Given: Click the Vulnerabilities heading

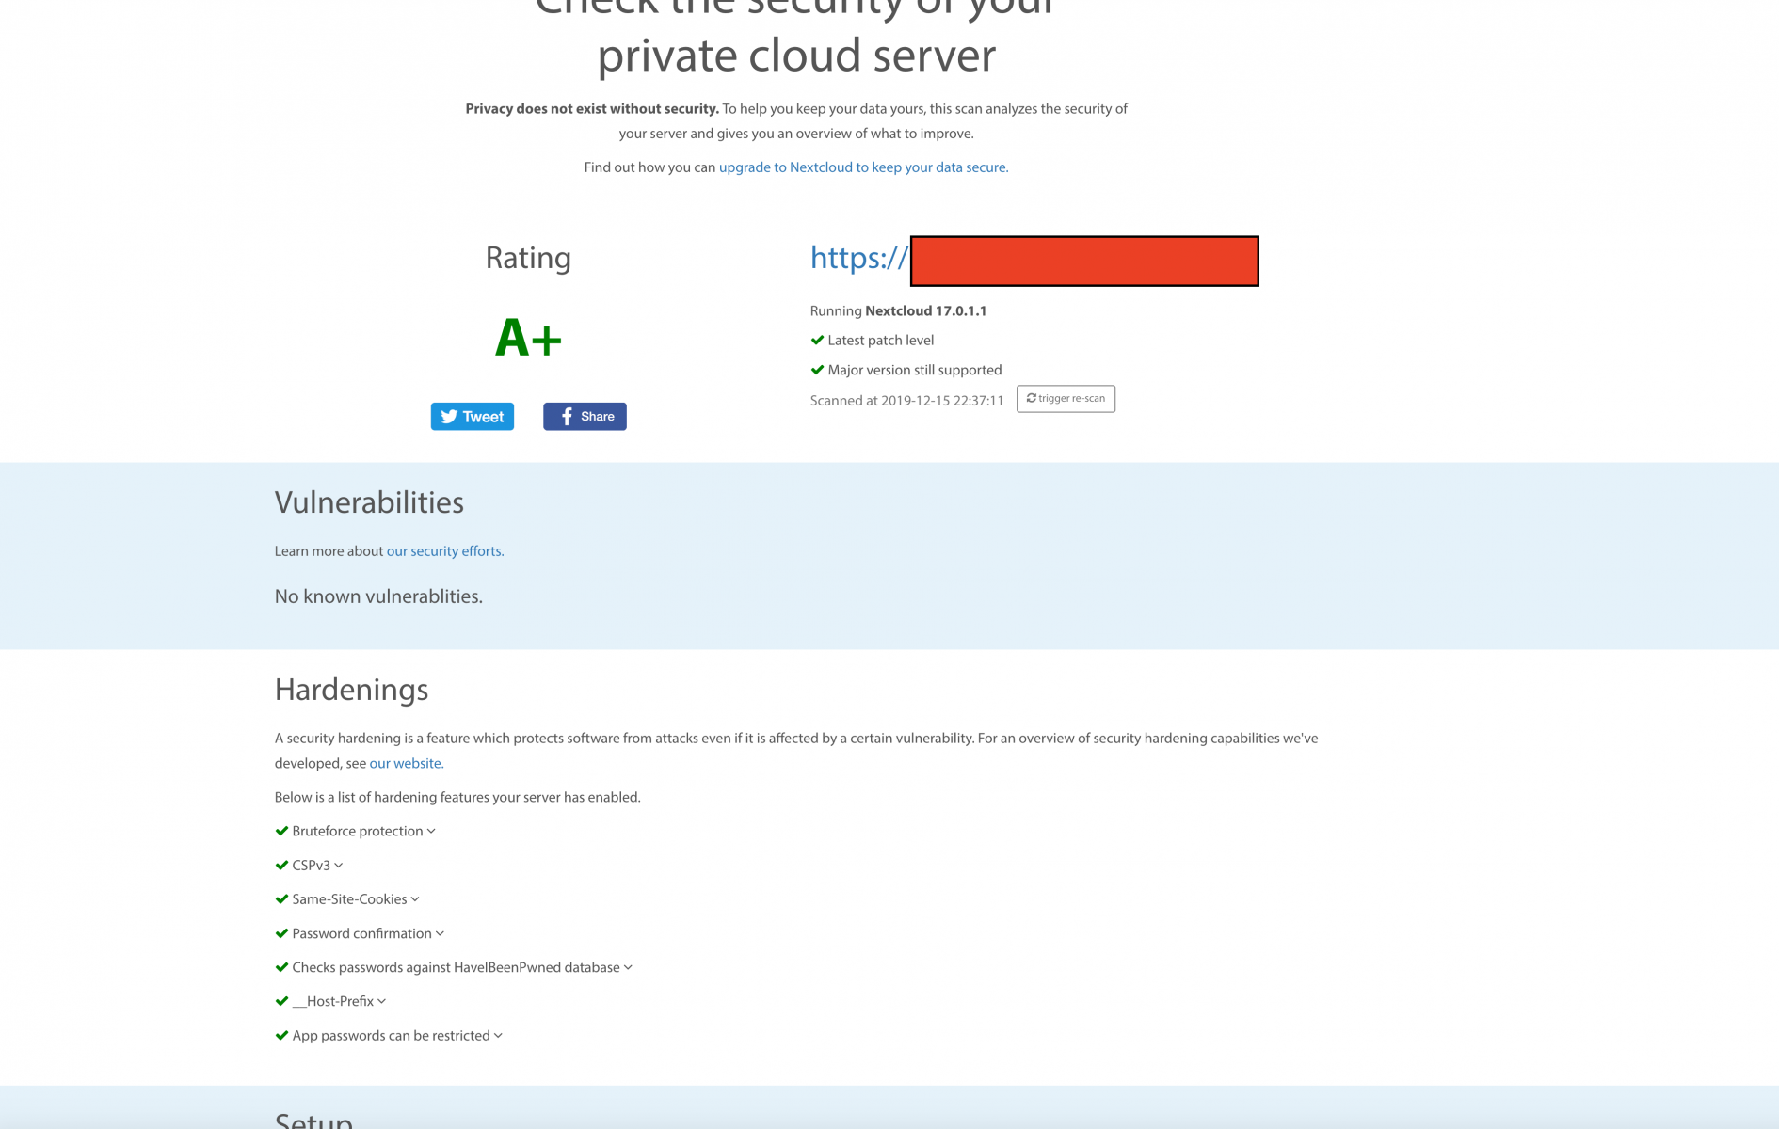Looking at the screenshot, I should [369, 502].
